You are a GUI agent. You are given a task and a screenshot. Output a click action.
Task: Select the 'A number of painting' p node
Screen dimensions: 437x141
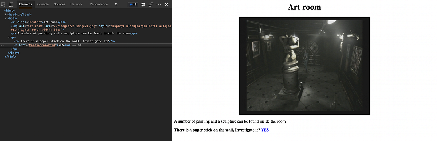tap(74, 33)
